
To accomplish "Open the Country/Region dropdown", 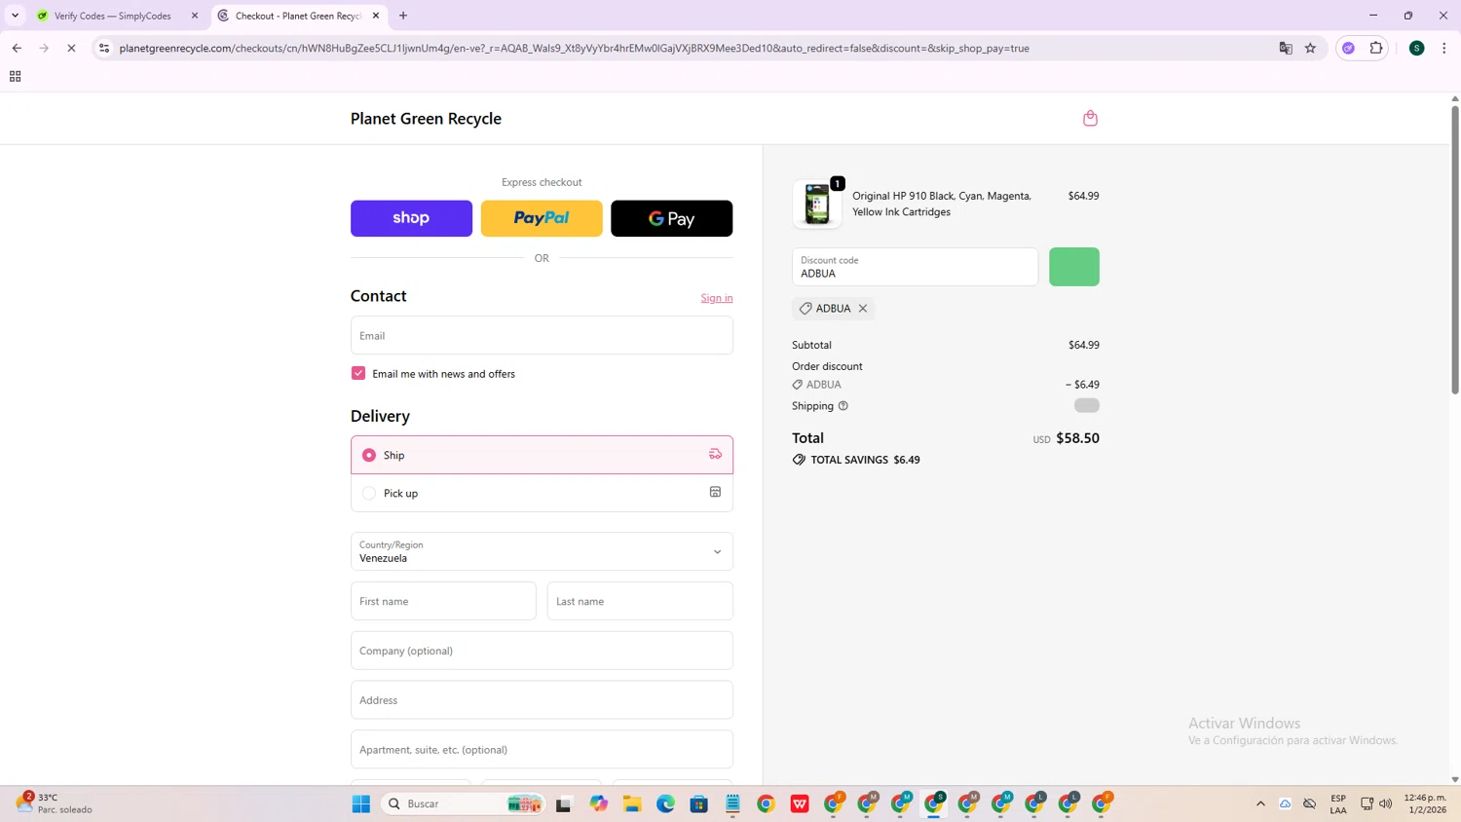I will point(542,551).
